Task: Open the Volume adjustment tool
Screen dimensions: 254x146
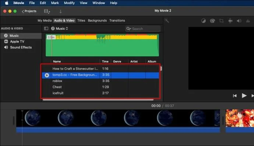Action: 239,21
